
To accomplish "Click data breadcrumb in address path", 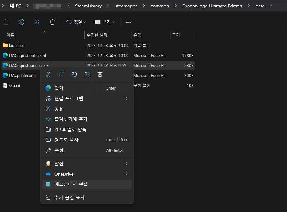I will pos(260,6).
